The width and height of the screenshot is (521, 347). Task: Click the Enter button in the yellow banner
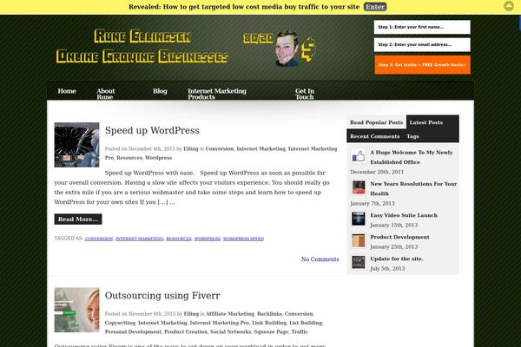(375, 7)
